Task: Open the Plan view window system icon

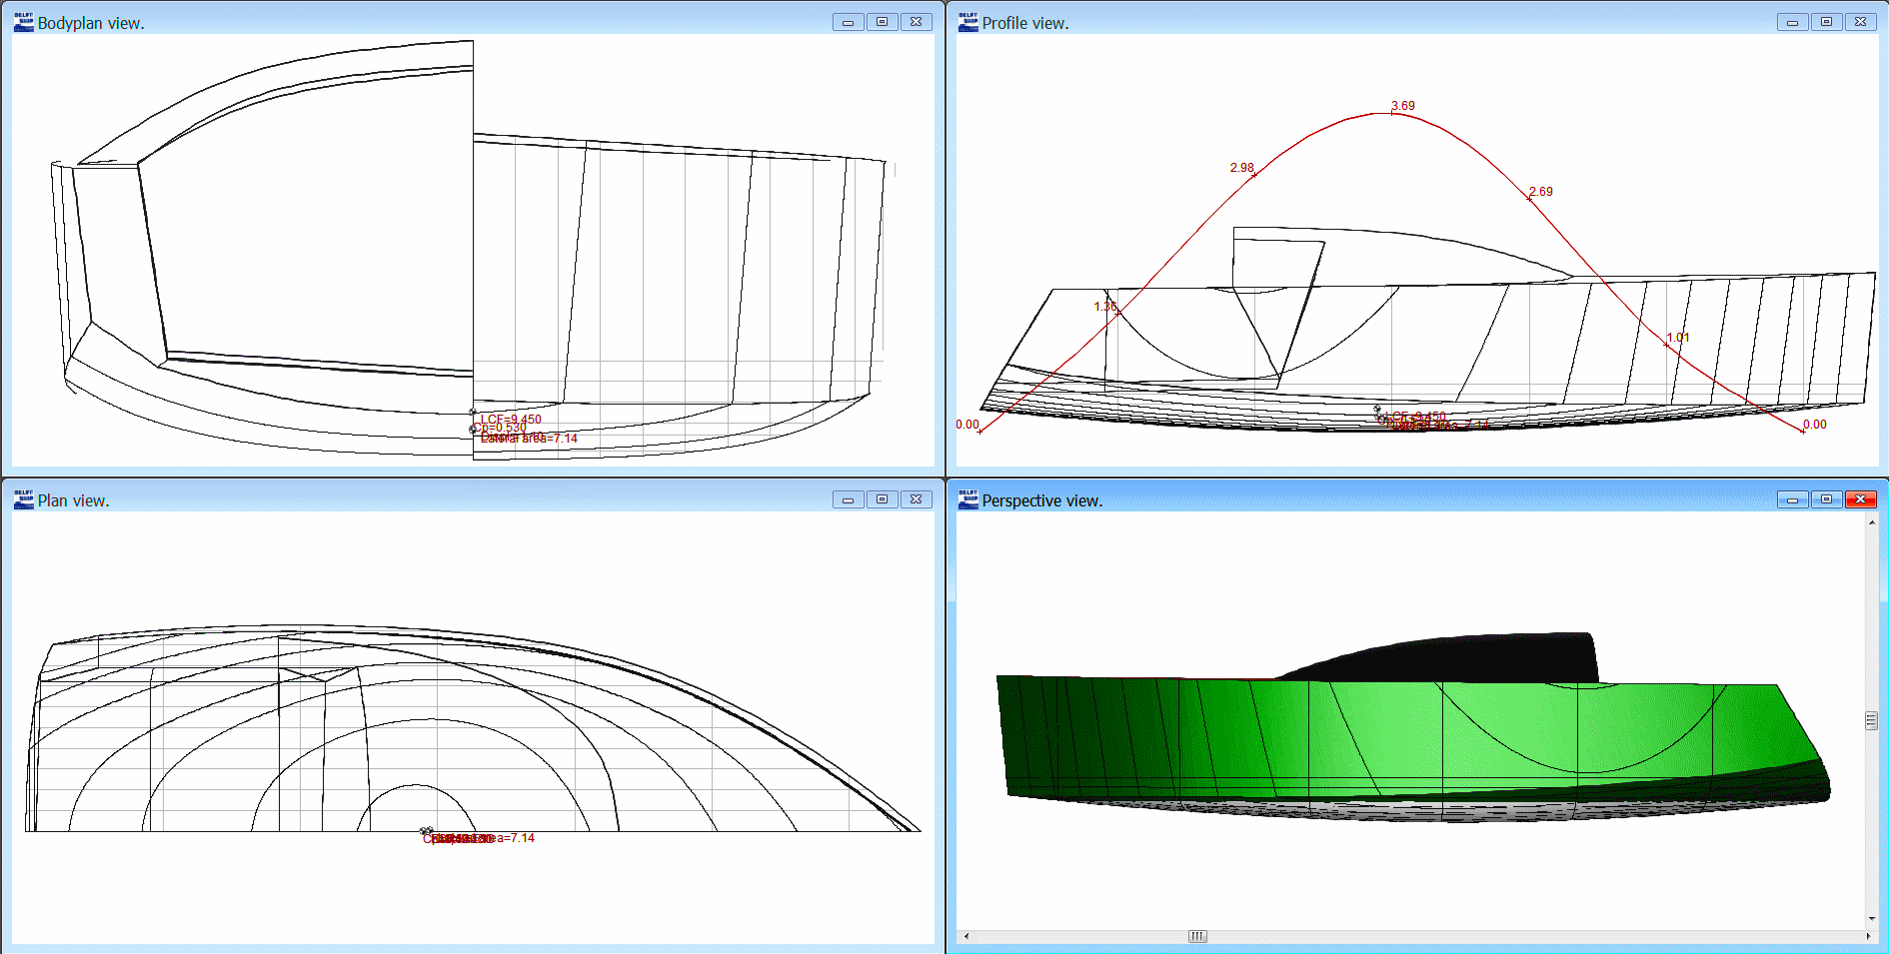Action: pyautogui.click(x=23, y=499)
